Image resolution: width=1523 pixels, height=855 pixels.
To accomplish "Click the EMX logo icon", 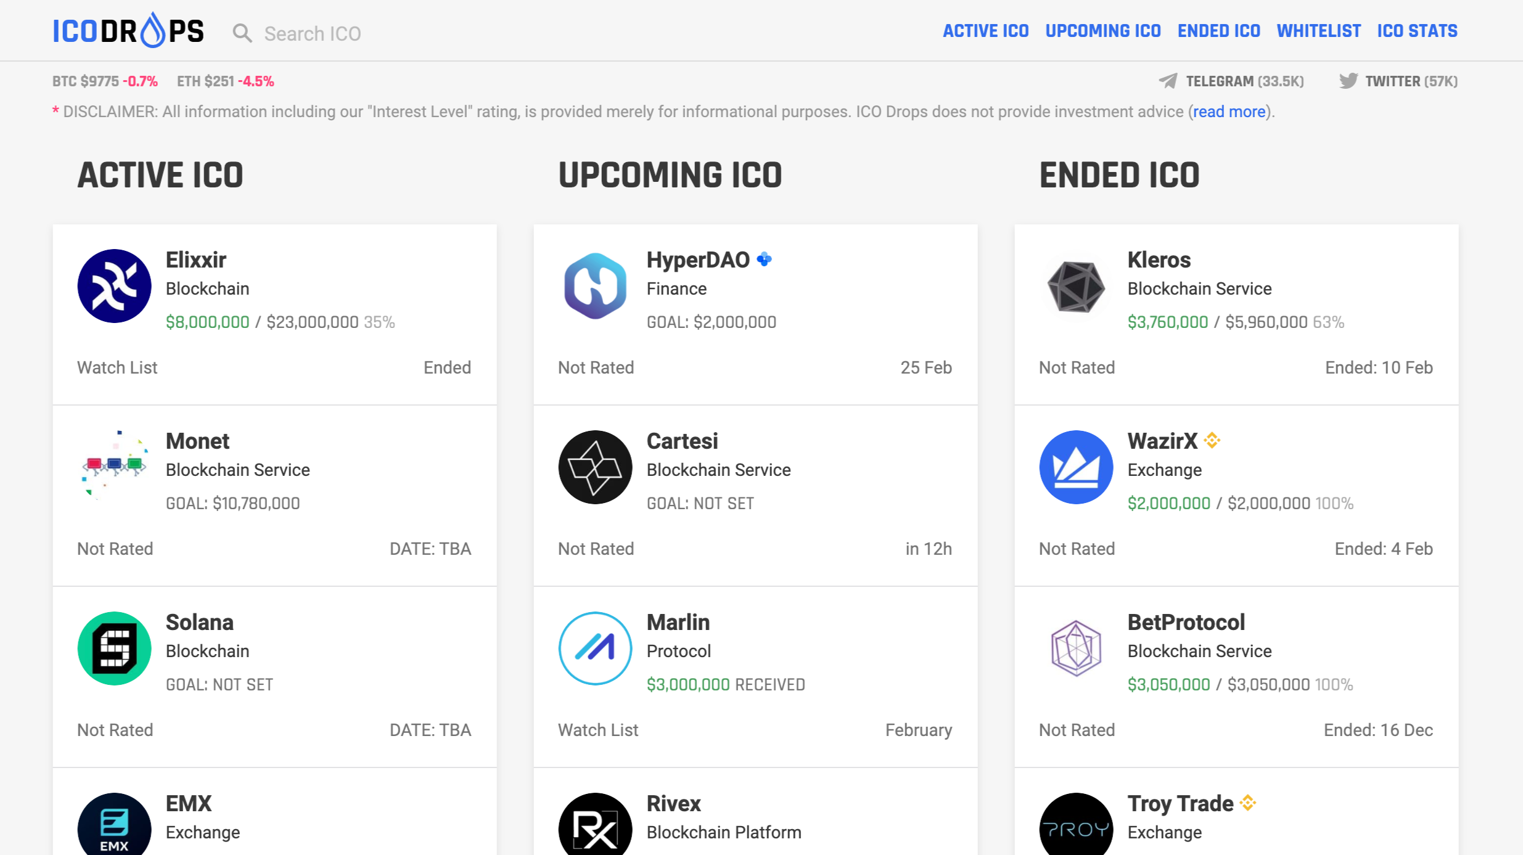I will (114, 824).
